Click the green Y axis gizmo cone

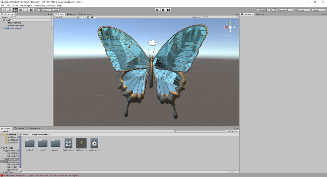click(x=230, y=23)
